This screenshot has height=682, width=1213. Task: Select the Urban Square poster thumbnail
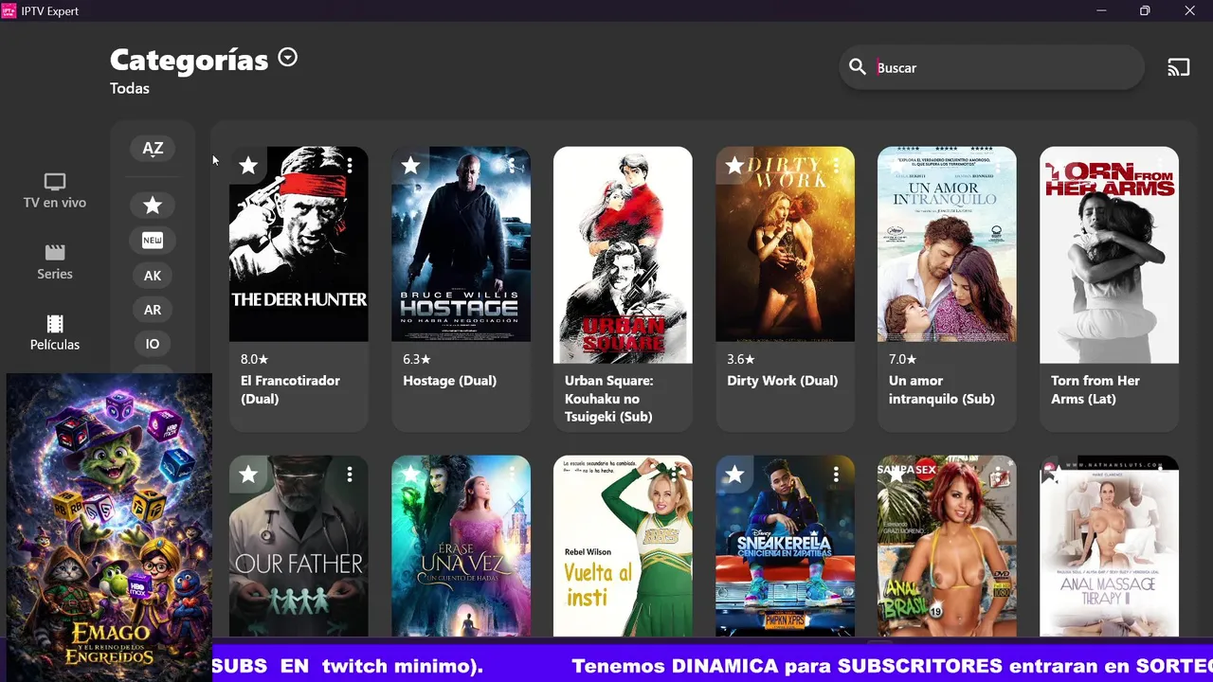point(623,255)
